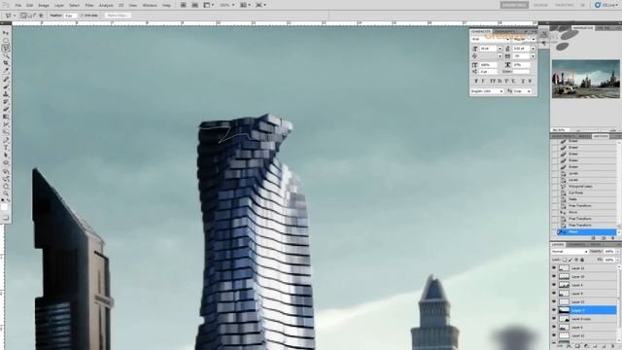Image resolution: width=622 pixels, height=350 pixels.
Task: Click background color swatch in toolbox
Action: pos(5,207)
